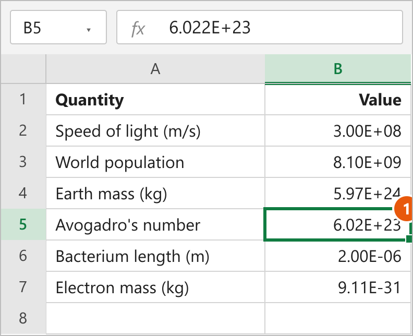Select column B header

[338, 69]
